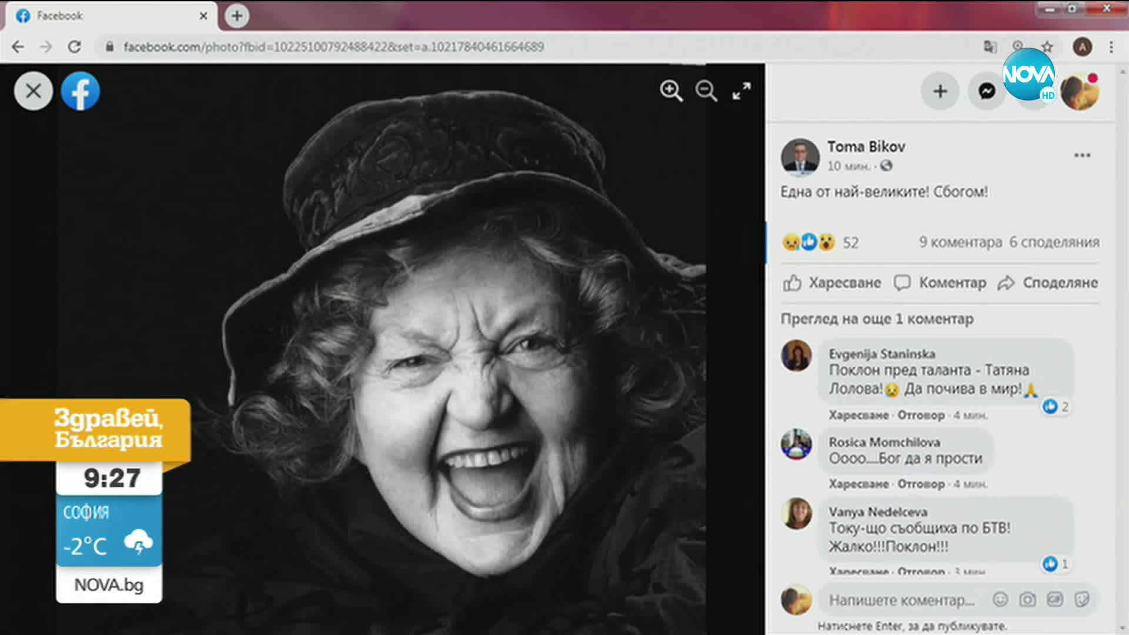Open the account profile picture menu
This screenshot has height=635, width=1129.
(x=1080, y=91)
